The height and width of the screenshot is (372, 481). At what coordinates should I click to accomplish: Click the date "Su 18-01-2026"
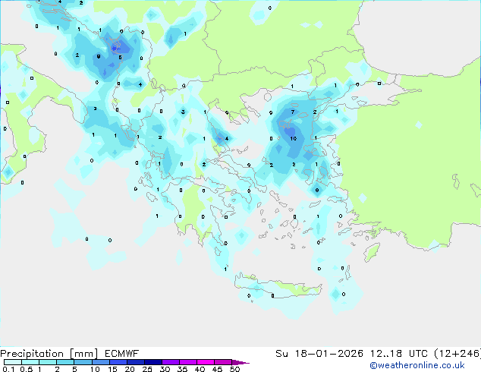(319, 354)
